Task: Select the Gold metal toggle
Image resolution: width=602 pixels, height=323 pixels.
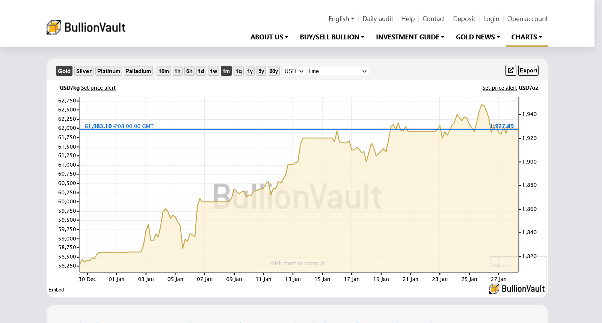Action: pos(64,71)
